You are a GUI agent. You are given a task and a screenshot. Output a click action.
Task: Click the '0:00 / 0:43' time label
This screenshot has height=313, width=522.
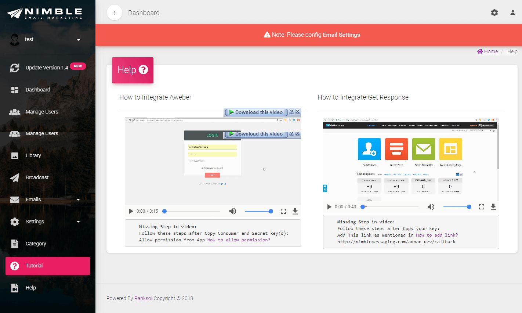click(x=345, y=207)
